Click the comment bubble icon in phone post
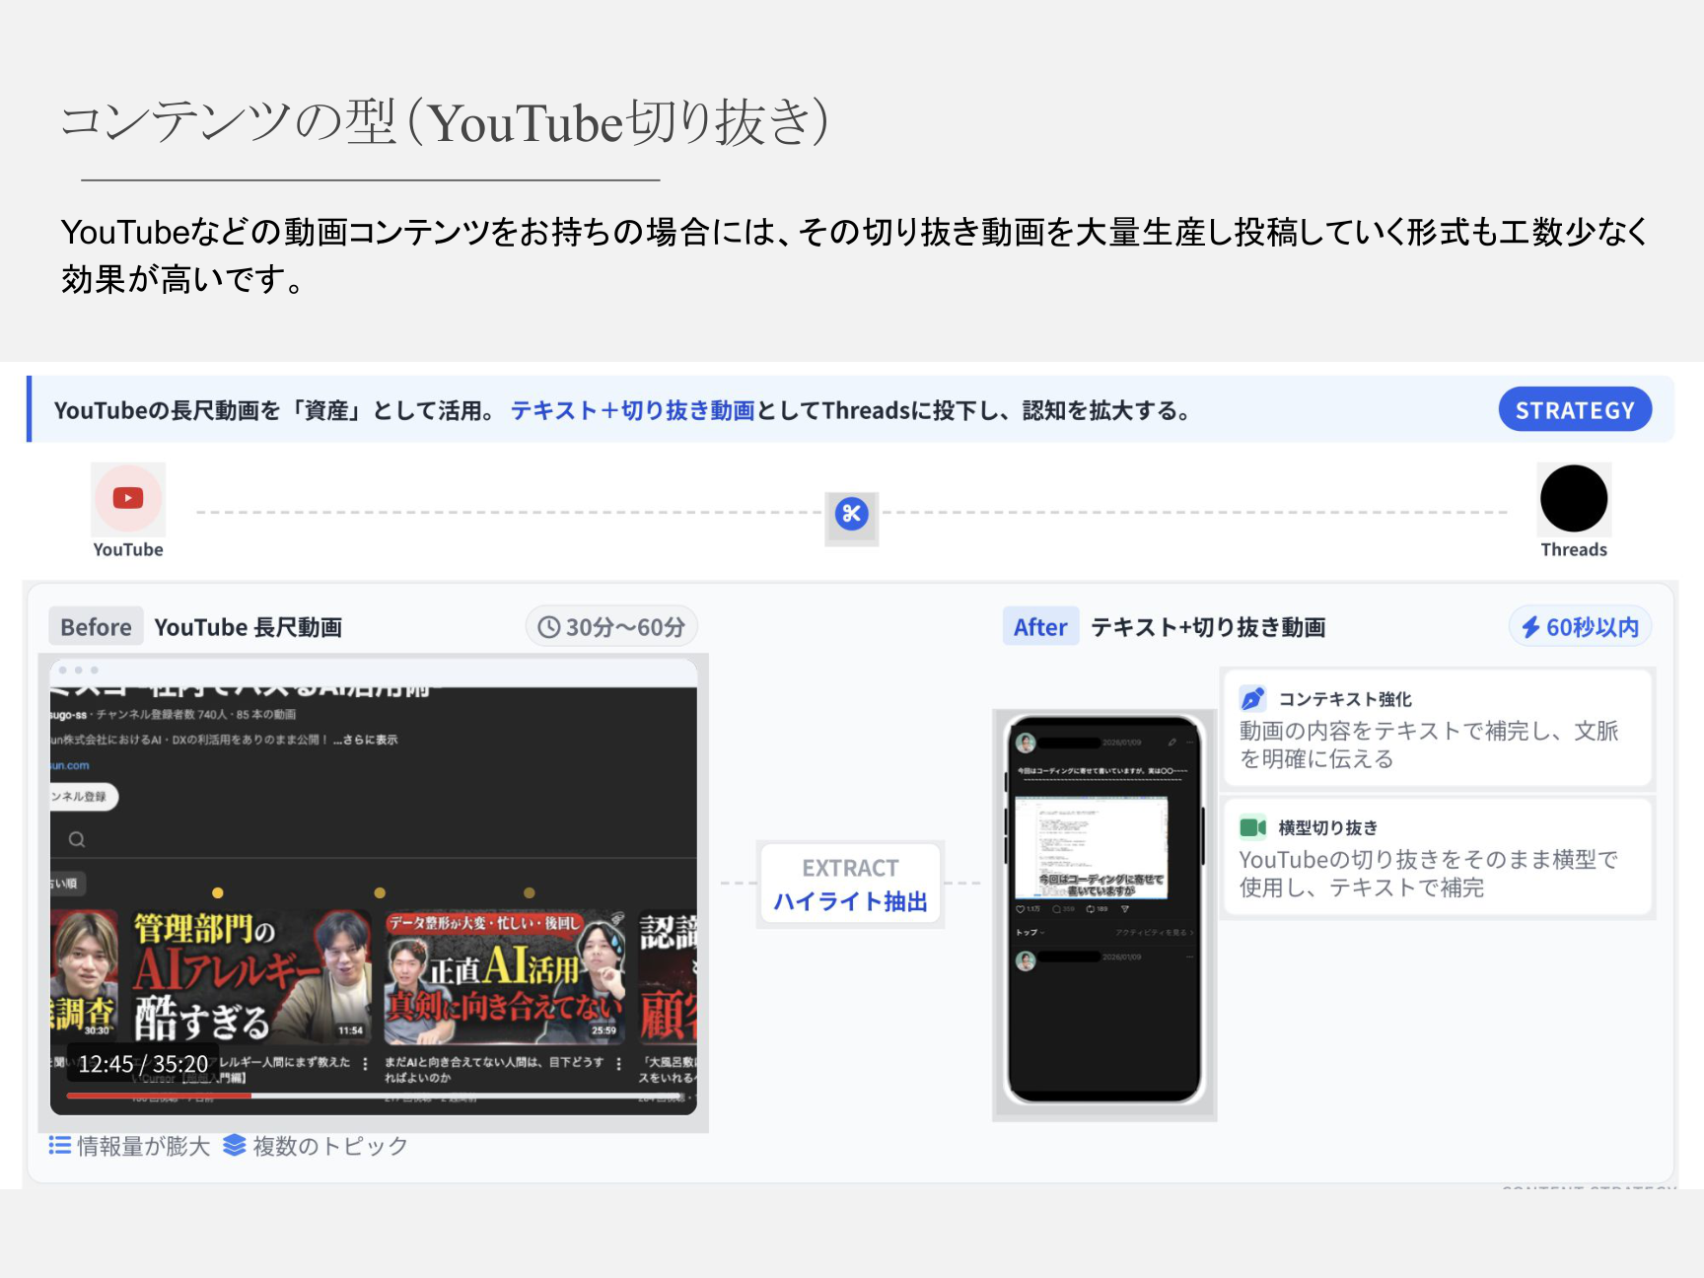 click(1056, 909)
